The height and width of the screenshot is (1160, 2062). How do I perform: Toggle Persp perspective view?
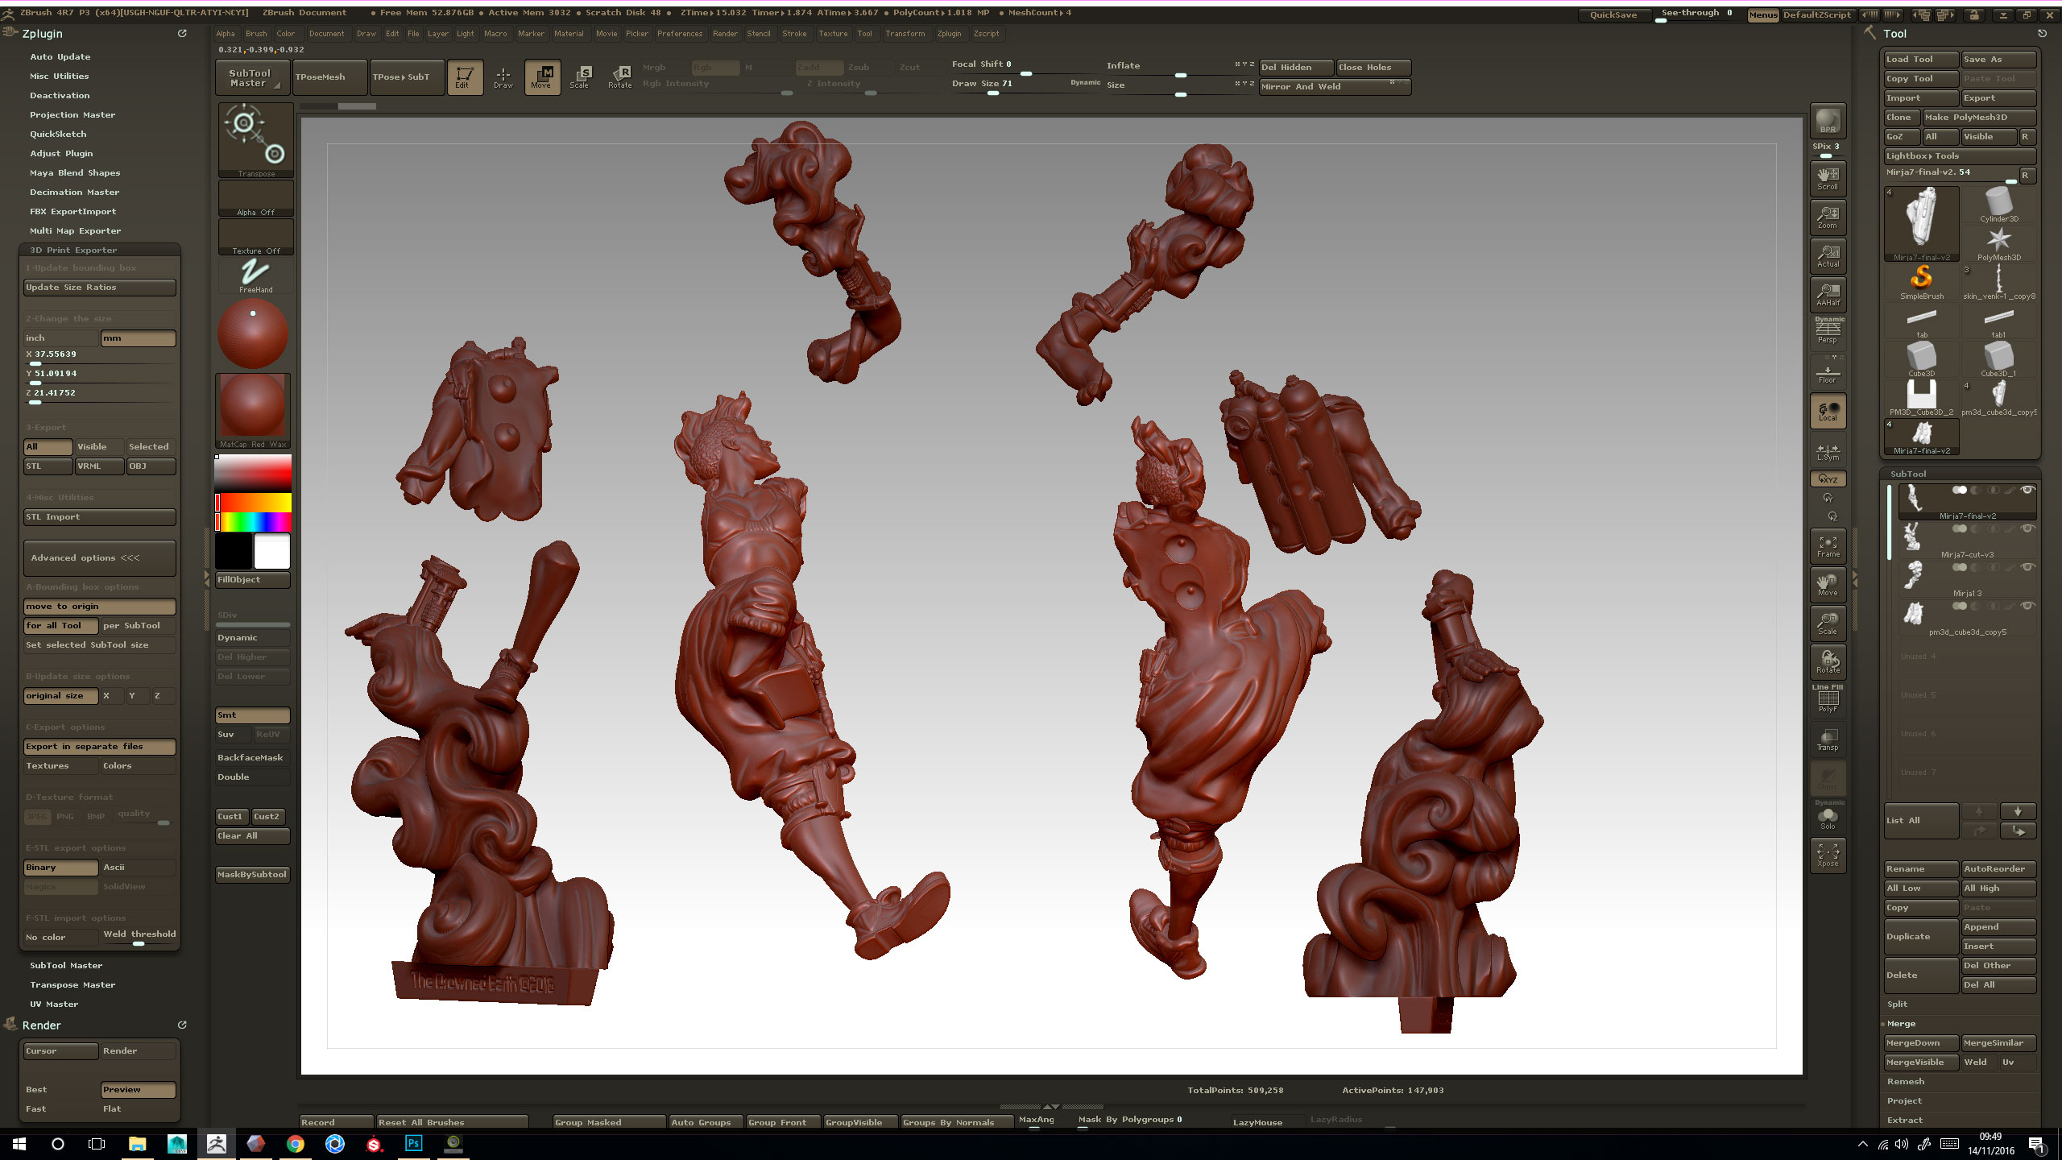pyautogui.click(x=1828, y=331)
